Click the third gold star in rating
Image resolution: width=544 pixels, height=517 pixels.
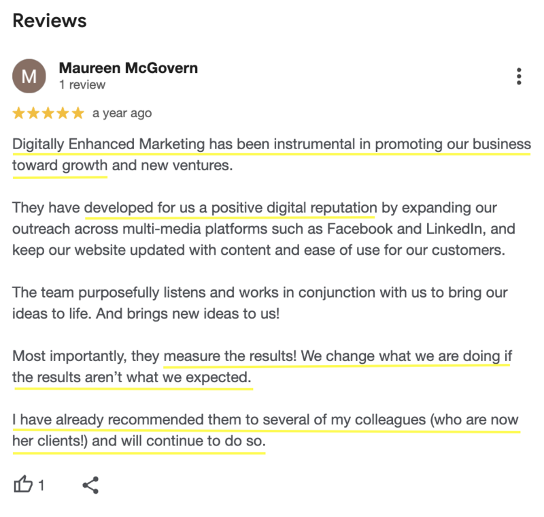48,113
